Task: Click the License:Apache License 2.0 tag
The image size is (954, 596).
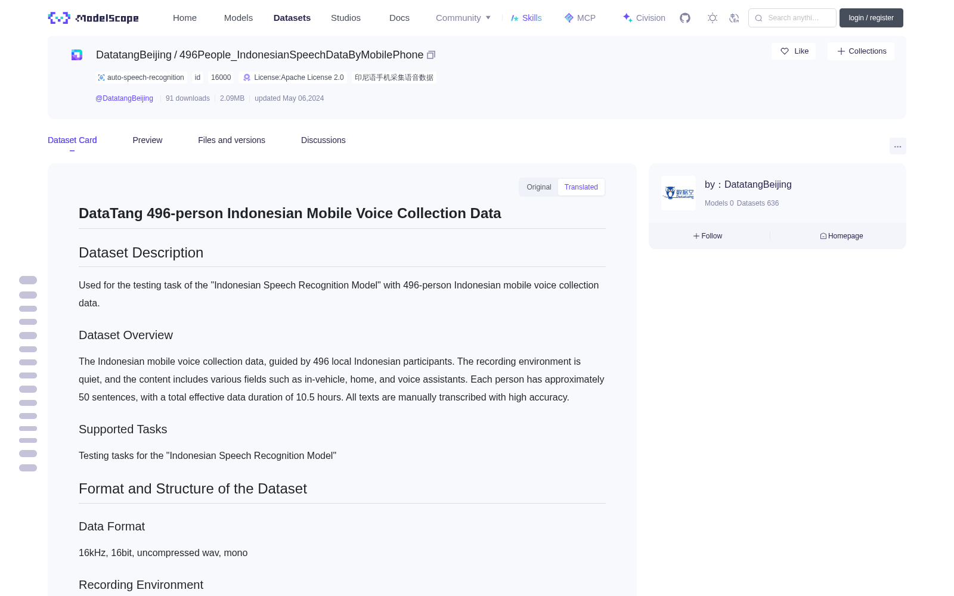Action: coord(293,77)
